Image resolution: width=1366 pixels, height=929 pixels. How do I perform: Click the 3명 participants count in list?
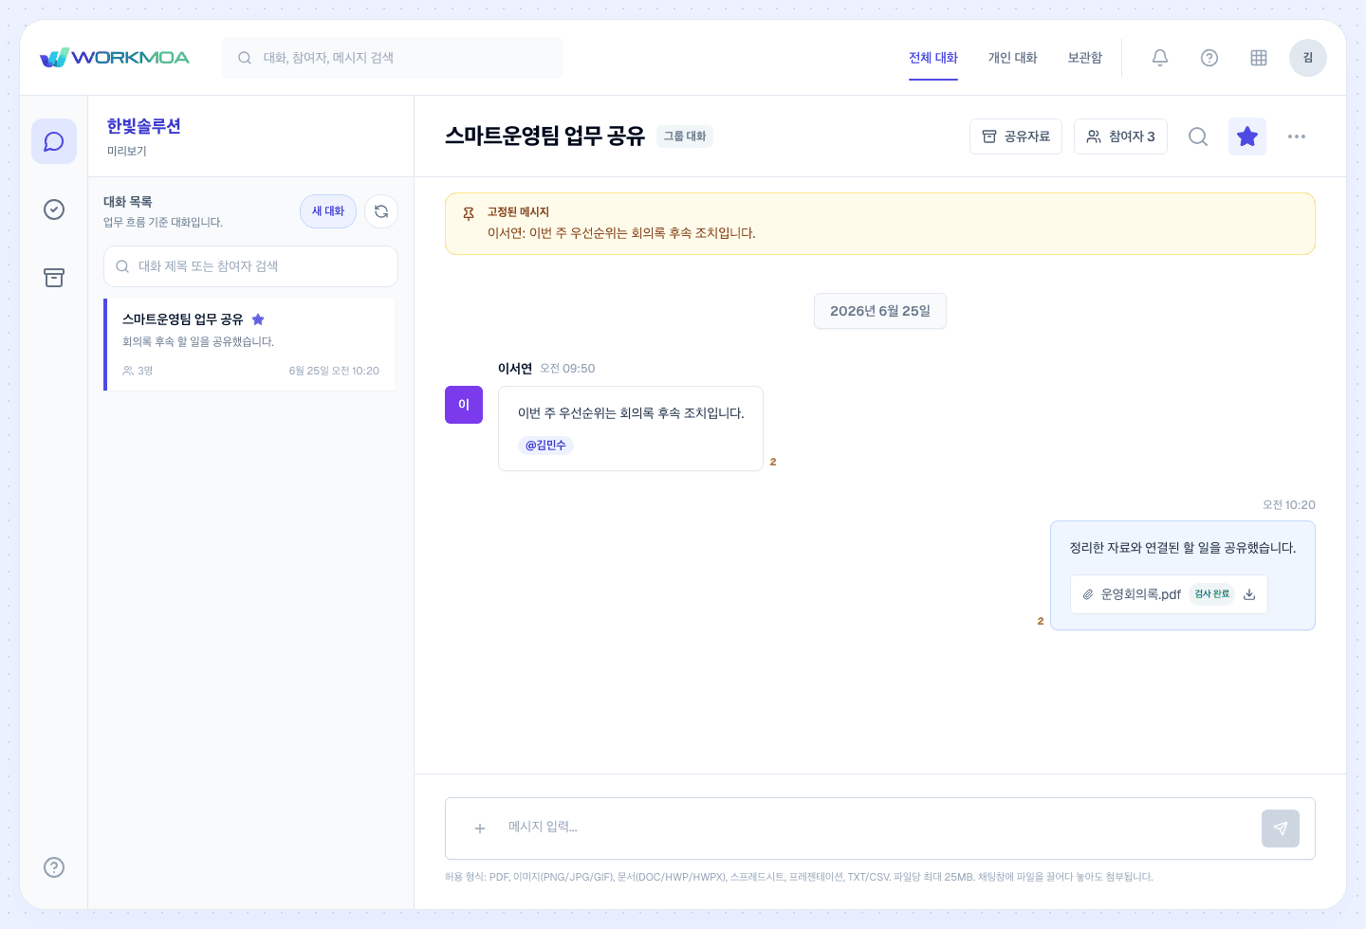(138, 371)
